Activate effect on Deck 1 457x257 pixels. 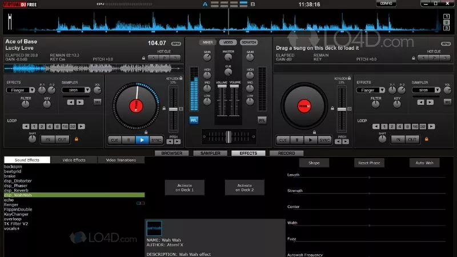pyautogui.click(x=185, y=188)
